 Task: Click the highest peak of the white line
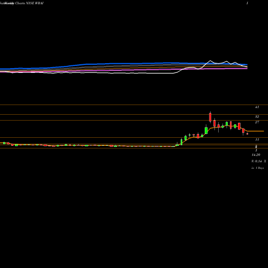coord(210,61)
